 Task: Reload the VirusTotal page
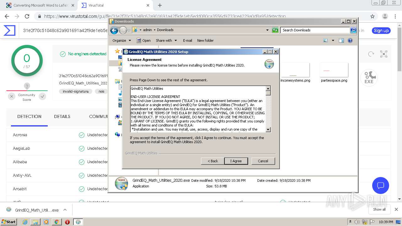click(x=27, y=16)
